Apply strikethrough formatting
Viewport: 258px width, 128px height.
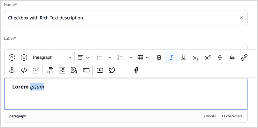220,58
